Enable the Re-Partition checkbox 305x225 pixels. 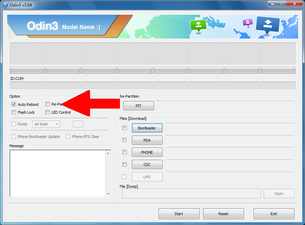click(x=47, y=104)
